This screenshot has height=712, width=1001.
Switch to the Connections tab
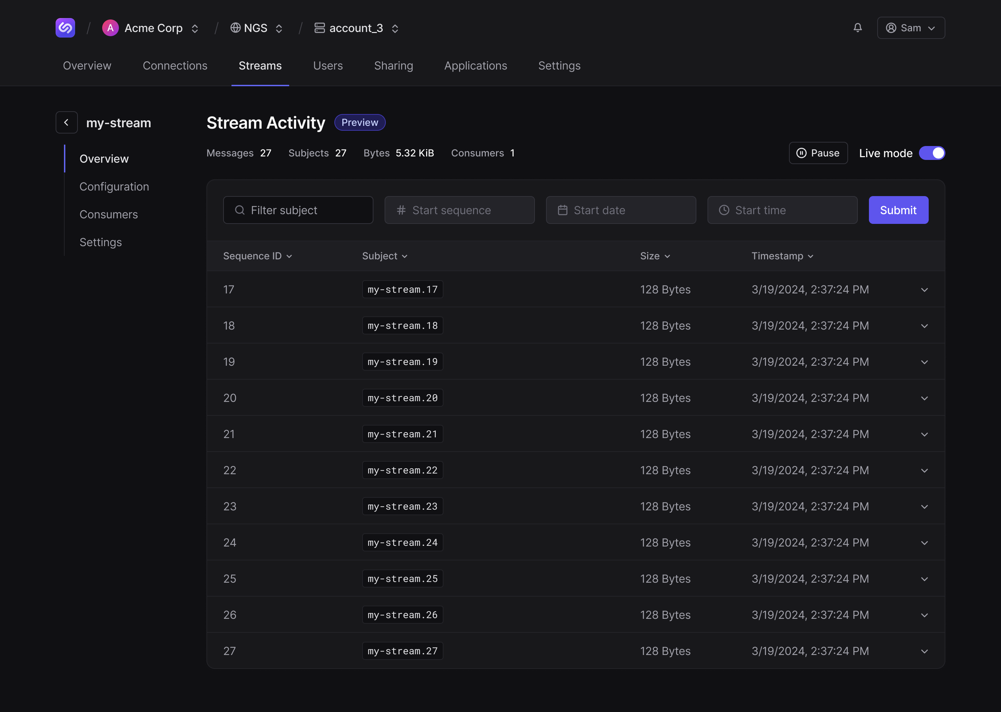click(175, 66)
